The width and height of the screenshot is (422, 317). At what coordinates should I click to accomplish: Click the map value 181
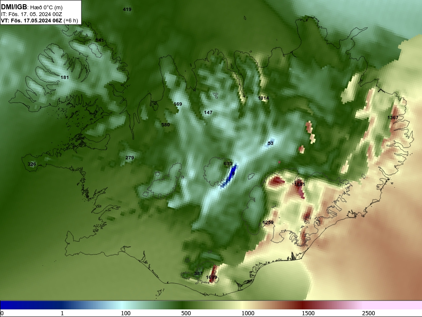click(65, 77)
